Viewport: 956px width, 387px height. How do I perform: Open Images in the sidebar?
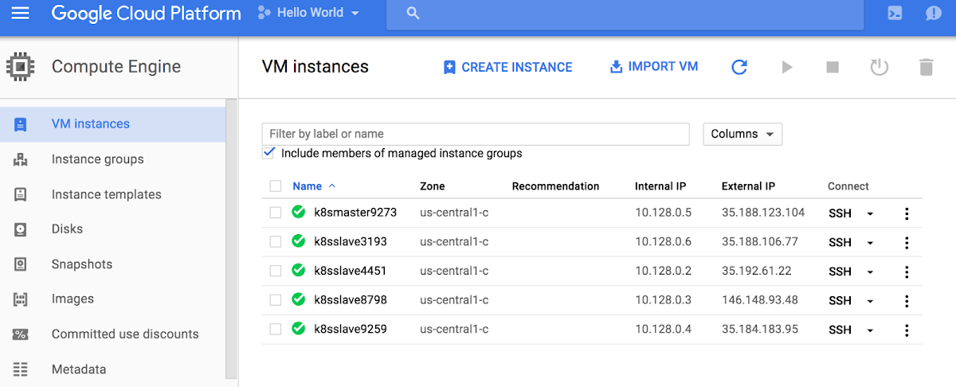(x=113, y=299)
